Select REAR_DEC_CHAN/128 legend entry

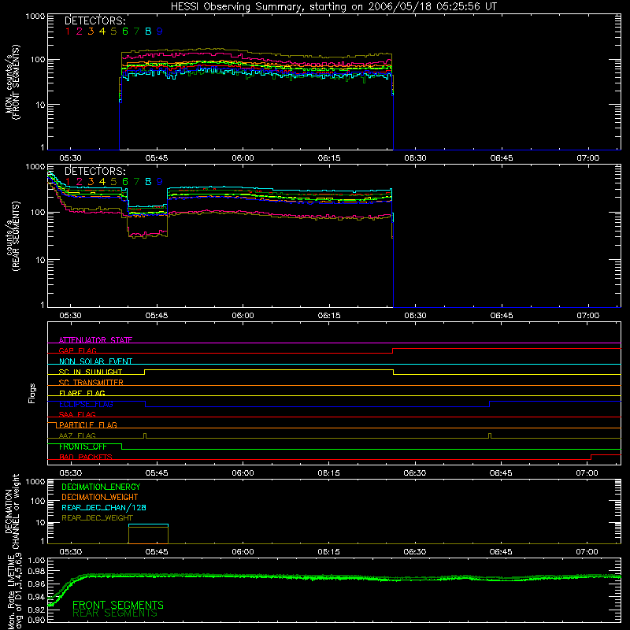point(104,507)
